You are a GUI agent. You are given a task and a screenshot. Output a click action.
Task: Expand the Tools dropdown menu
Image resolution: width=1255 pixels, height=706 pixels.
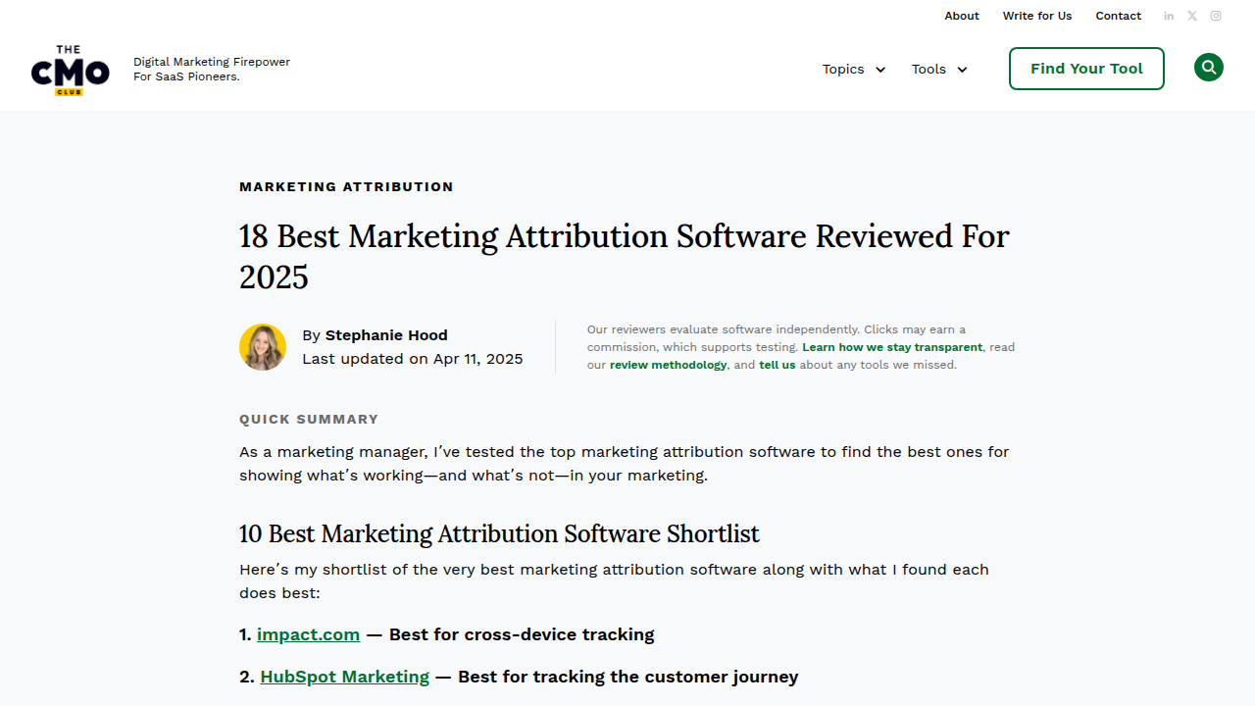pos(939,70)
